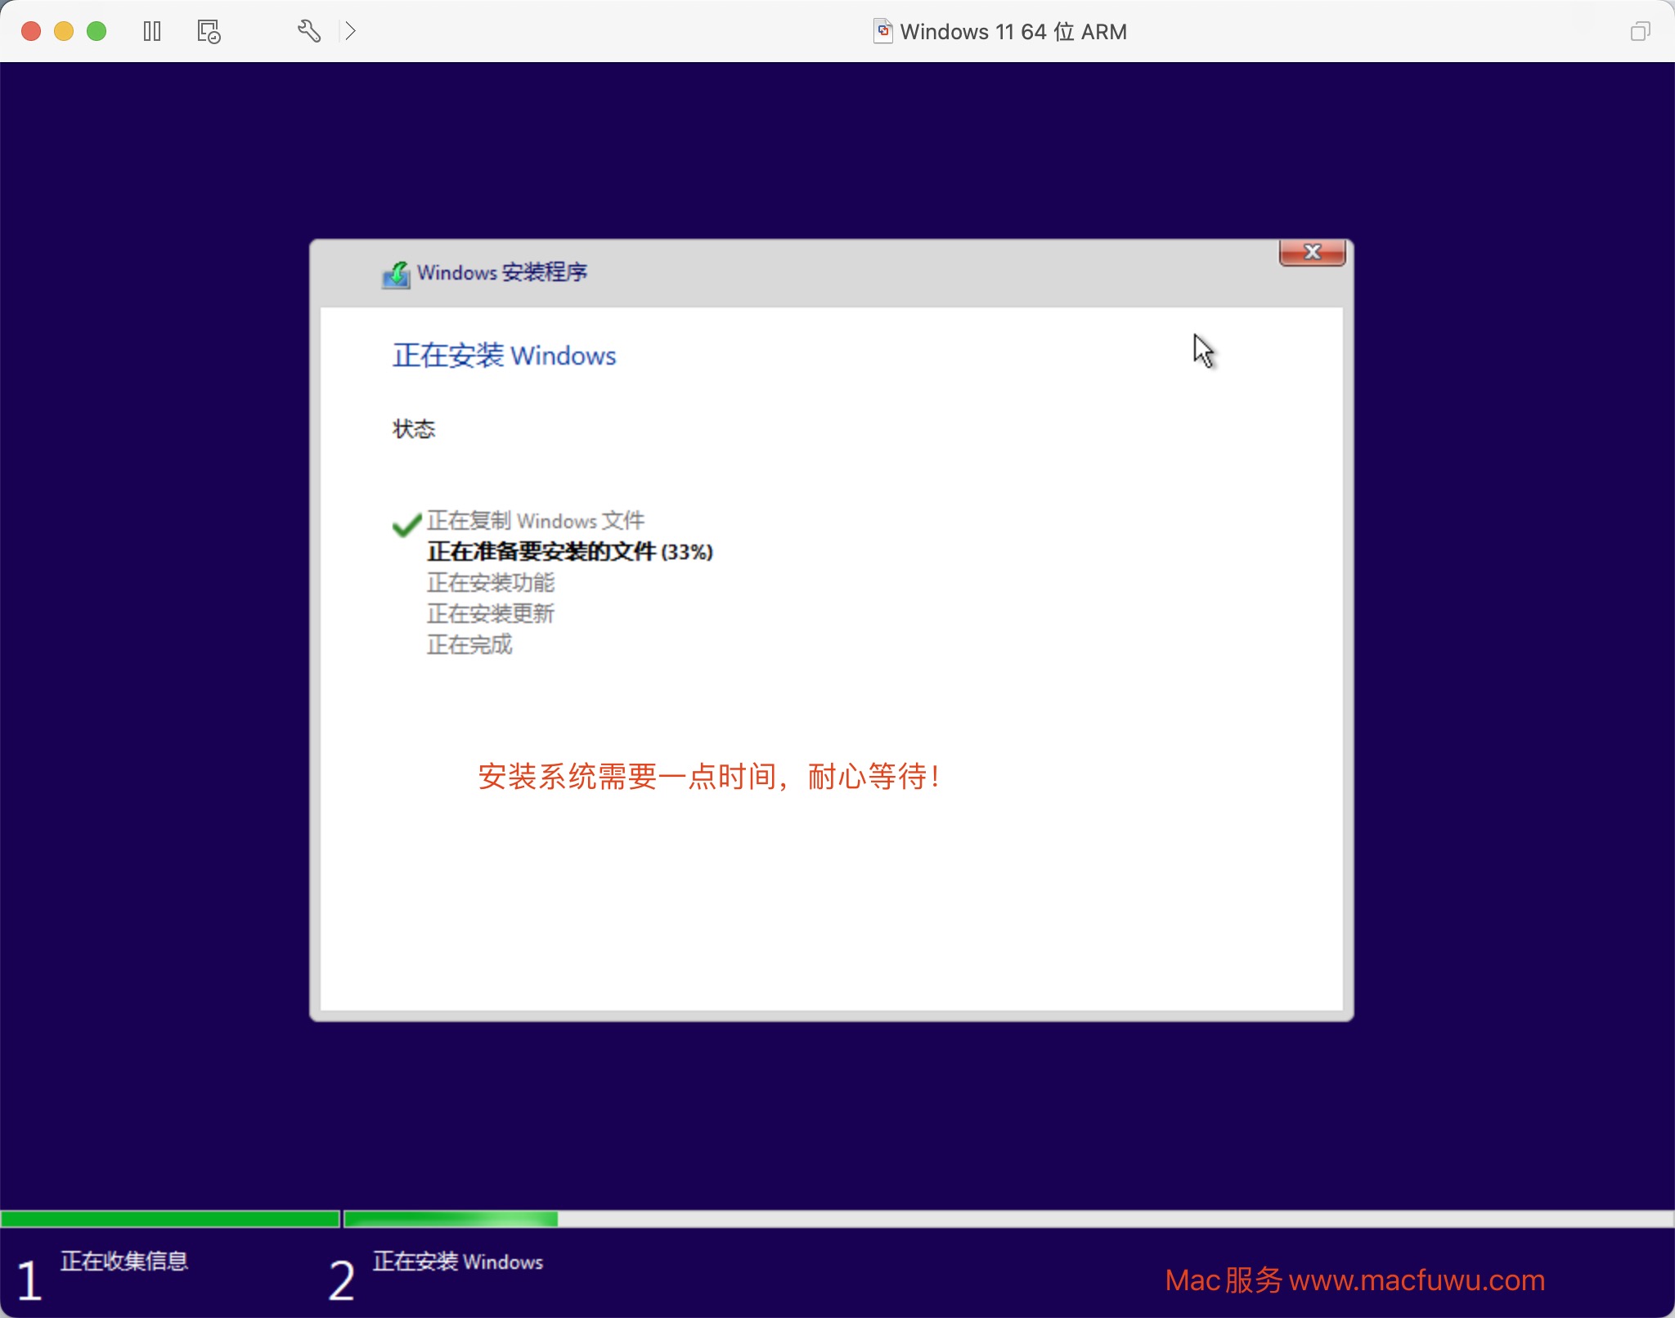
Task: Select the 正在安装更新 status line
Action: [491, 614]
